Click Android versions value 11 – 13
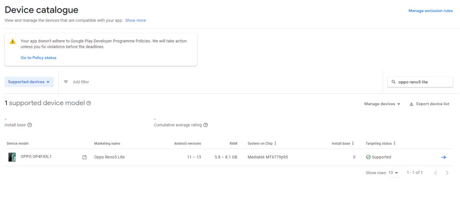Viewport: 460px width, 204px height. [194, 157]
